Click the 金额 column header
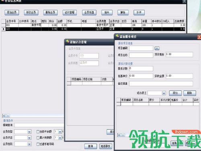The width and height of the screenshot is (201, 151). [x=62, y=21]
